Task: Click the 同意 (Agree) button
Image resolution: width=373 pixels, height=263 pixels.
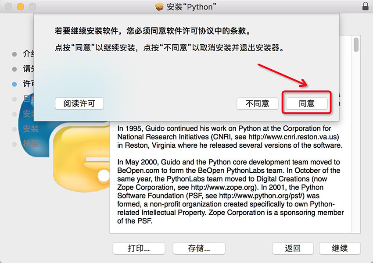Action: [306, 103]
